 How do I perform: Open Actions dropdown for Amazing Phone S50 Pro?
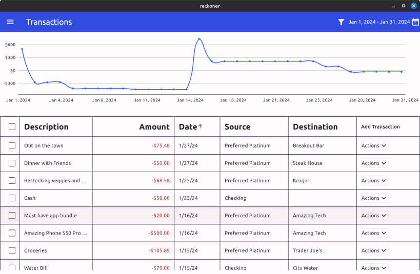[374, 233]
